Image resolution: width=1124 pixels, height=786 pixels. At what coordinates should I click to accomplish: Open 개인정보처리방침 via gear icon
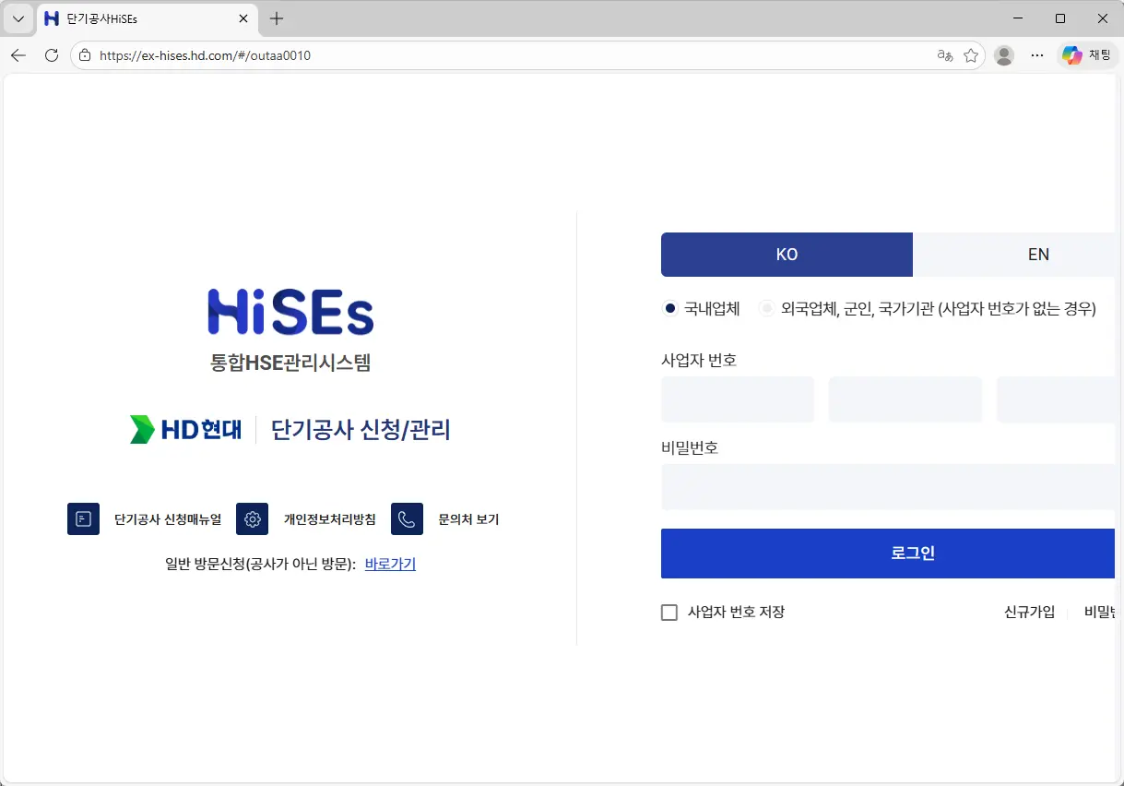click(252, 518)
